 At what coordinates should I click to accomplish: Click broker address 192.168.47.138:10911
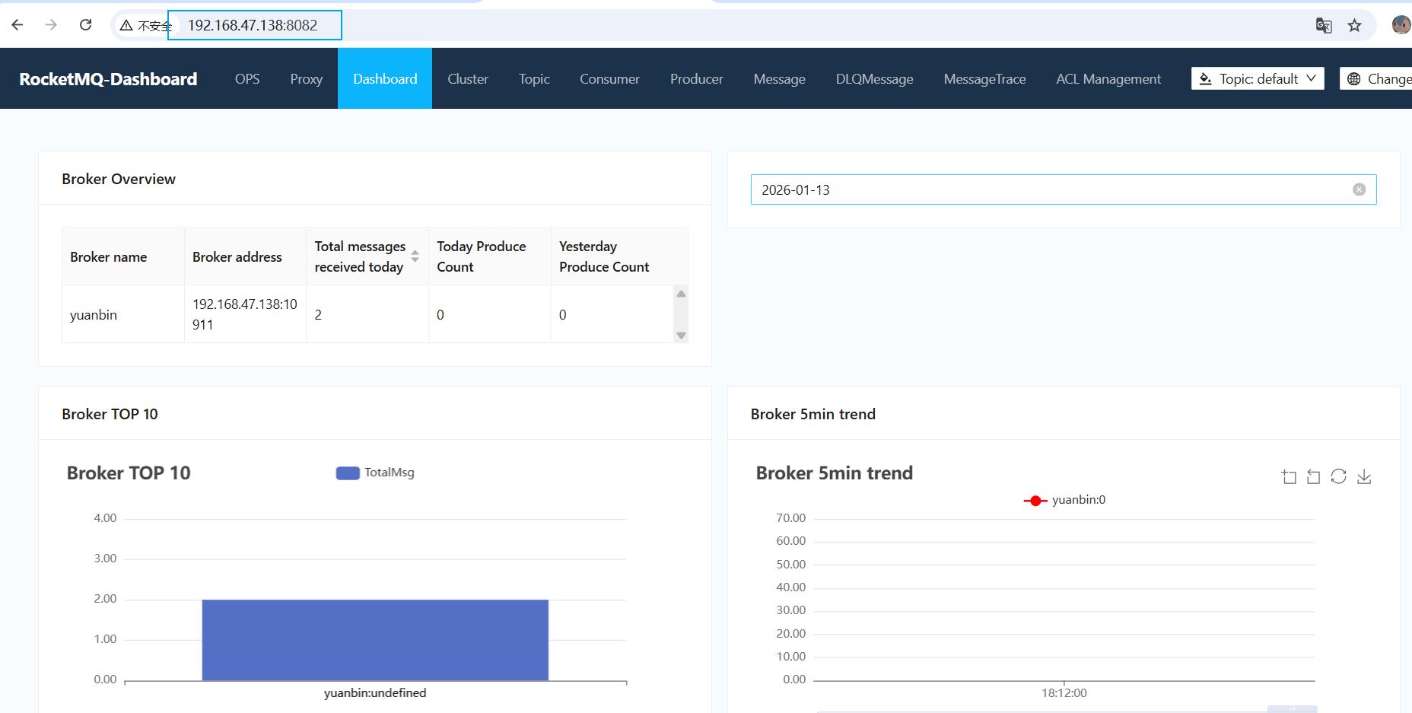pos(245,314)
